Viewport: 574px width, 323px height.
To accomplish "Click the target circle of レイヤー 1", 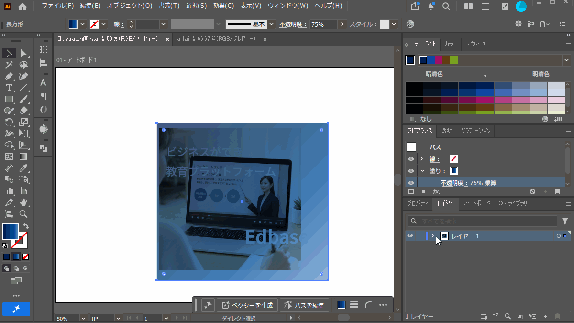I will pos(558,236).
